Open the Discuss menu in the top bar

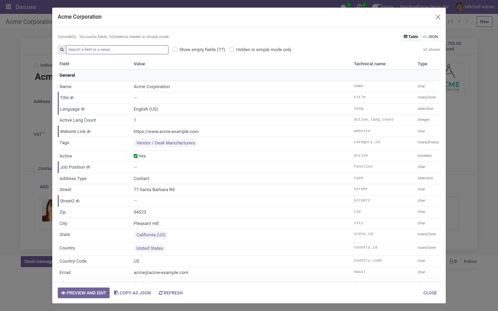point(26,7)
